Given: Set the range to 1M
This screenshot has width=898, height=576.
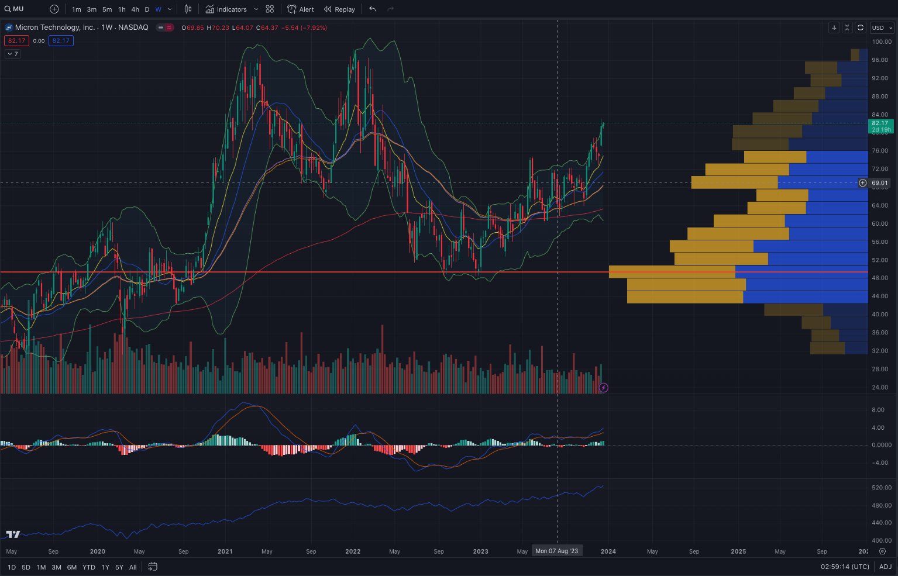Looking at the screenshot, I should pos(41,567).
